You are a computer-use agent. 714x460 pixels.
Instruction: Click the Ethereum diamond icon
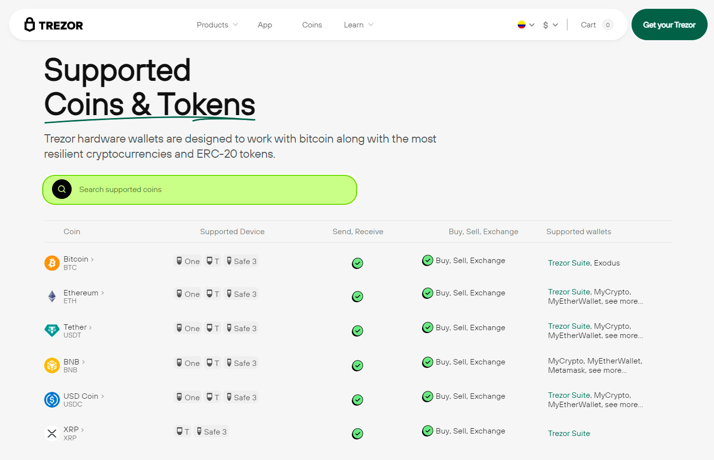pos(52,296)
